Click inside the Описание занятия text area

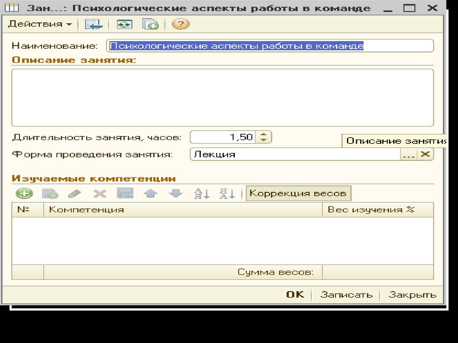[x=222, y=97]
